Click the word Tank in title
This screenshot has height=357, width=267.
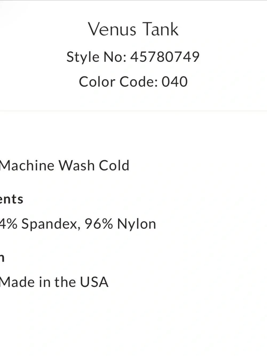(x=160, y=29)
